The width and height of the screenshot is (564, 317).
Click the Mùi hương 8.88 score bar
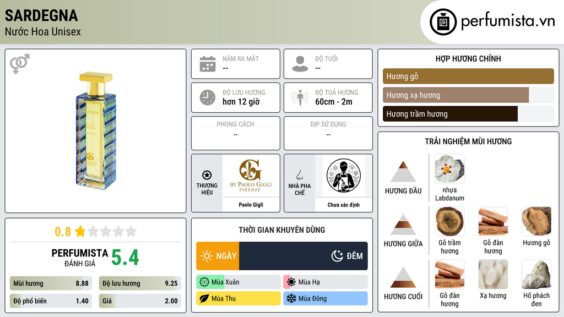pos(51,283)
